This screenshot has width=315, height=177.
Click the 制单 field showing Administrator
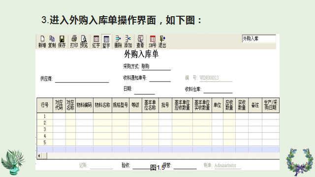point(228,166)
